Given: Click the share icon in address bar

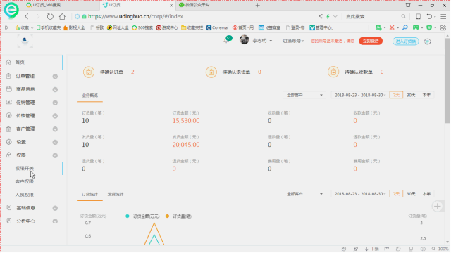Looking at the screenshot, I should tap(321, 16).
